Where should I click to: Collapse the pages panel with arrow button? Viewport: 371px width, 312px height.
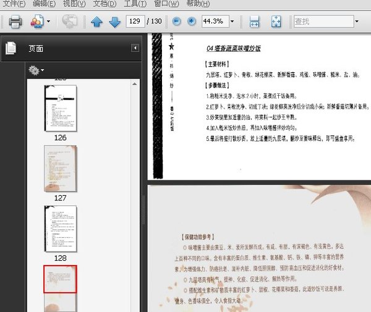point(135,48)
